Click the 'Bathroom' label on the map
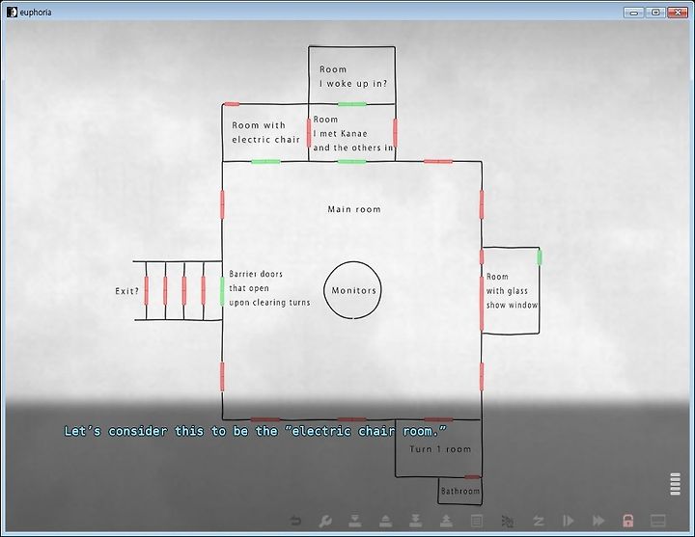695x537 pixels. pos(460,491)
